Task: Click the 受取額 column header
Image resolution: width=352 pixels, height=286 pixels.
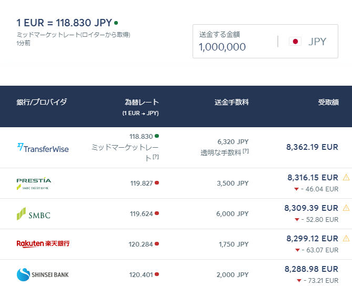Action: pyautogui.click(x=328, y=102)
